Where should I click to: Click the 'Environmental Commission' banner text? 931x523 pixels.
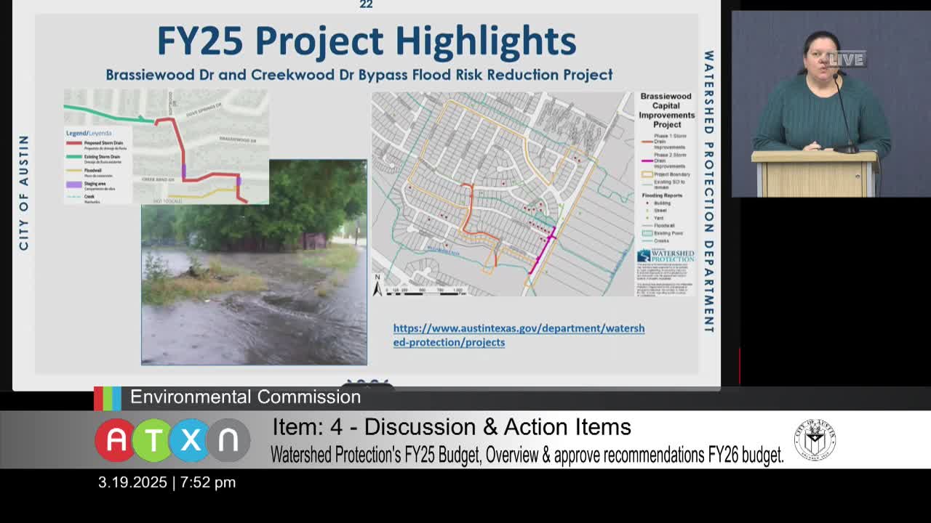tap(245, 397)
